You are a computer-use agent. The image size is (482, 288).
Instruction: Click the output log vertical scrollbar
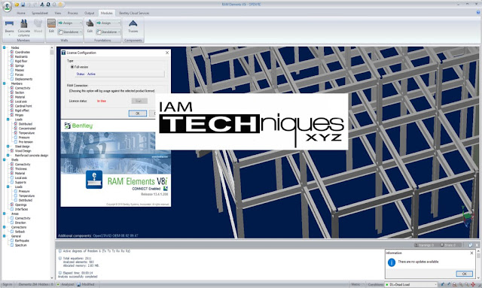[478, 264]
